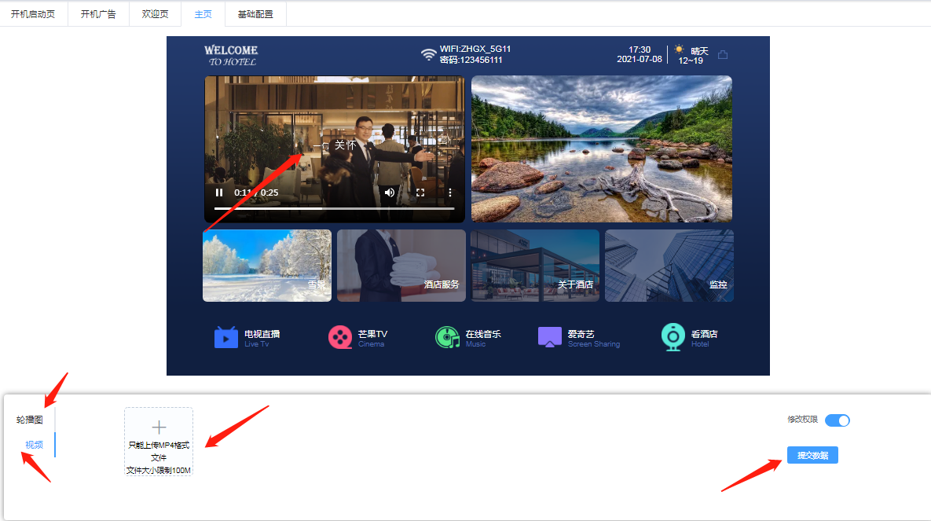Image resolution: width=931 pixels, height=521 pixels.
Task: Switch to the 开机启动页 tab
Action: pyautogui.click(x=33, y=14)
